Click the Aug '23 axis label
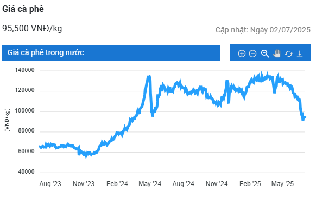This screenshot has height=198, width=316. 50,184
